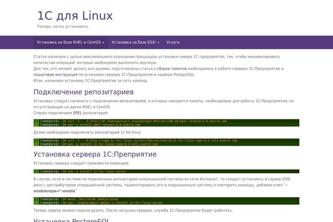The width and height of the screenshot is (333, 222).
Task: Click the sentence 'Теперь сервер можно перезагрузить'
Action: tap(69, 210)
